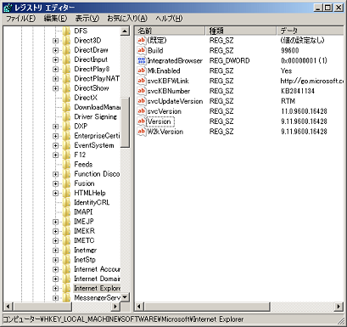347x327 pixels.
Task: Expand the DXP key
Action: click(x=56, y=127)
